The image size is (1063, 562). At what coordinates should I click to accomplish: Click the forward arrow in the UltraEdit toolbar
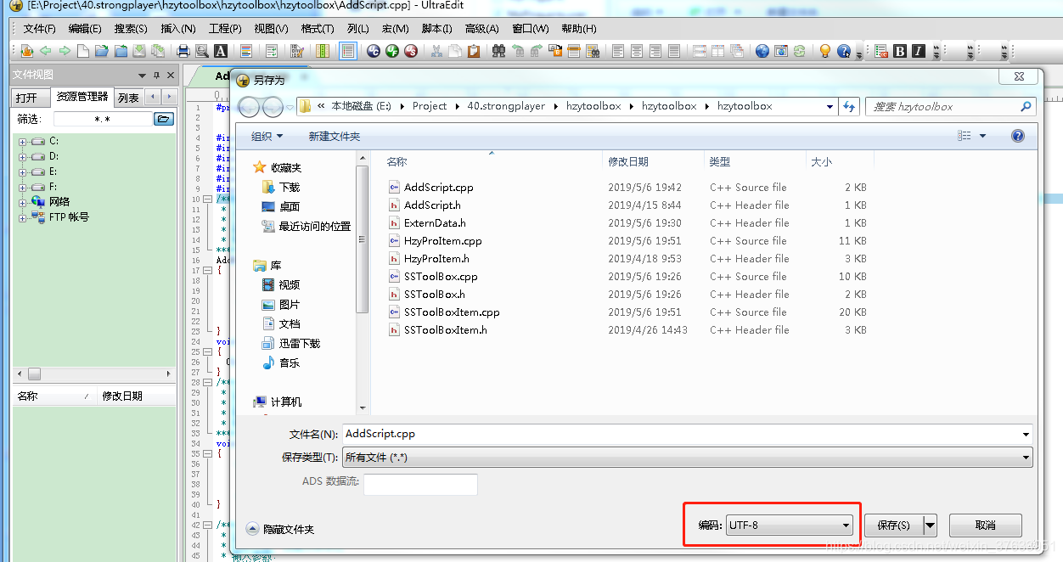65,51
